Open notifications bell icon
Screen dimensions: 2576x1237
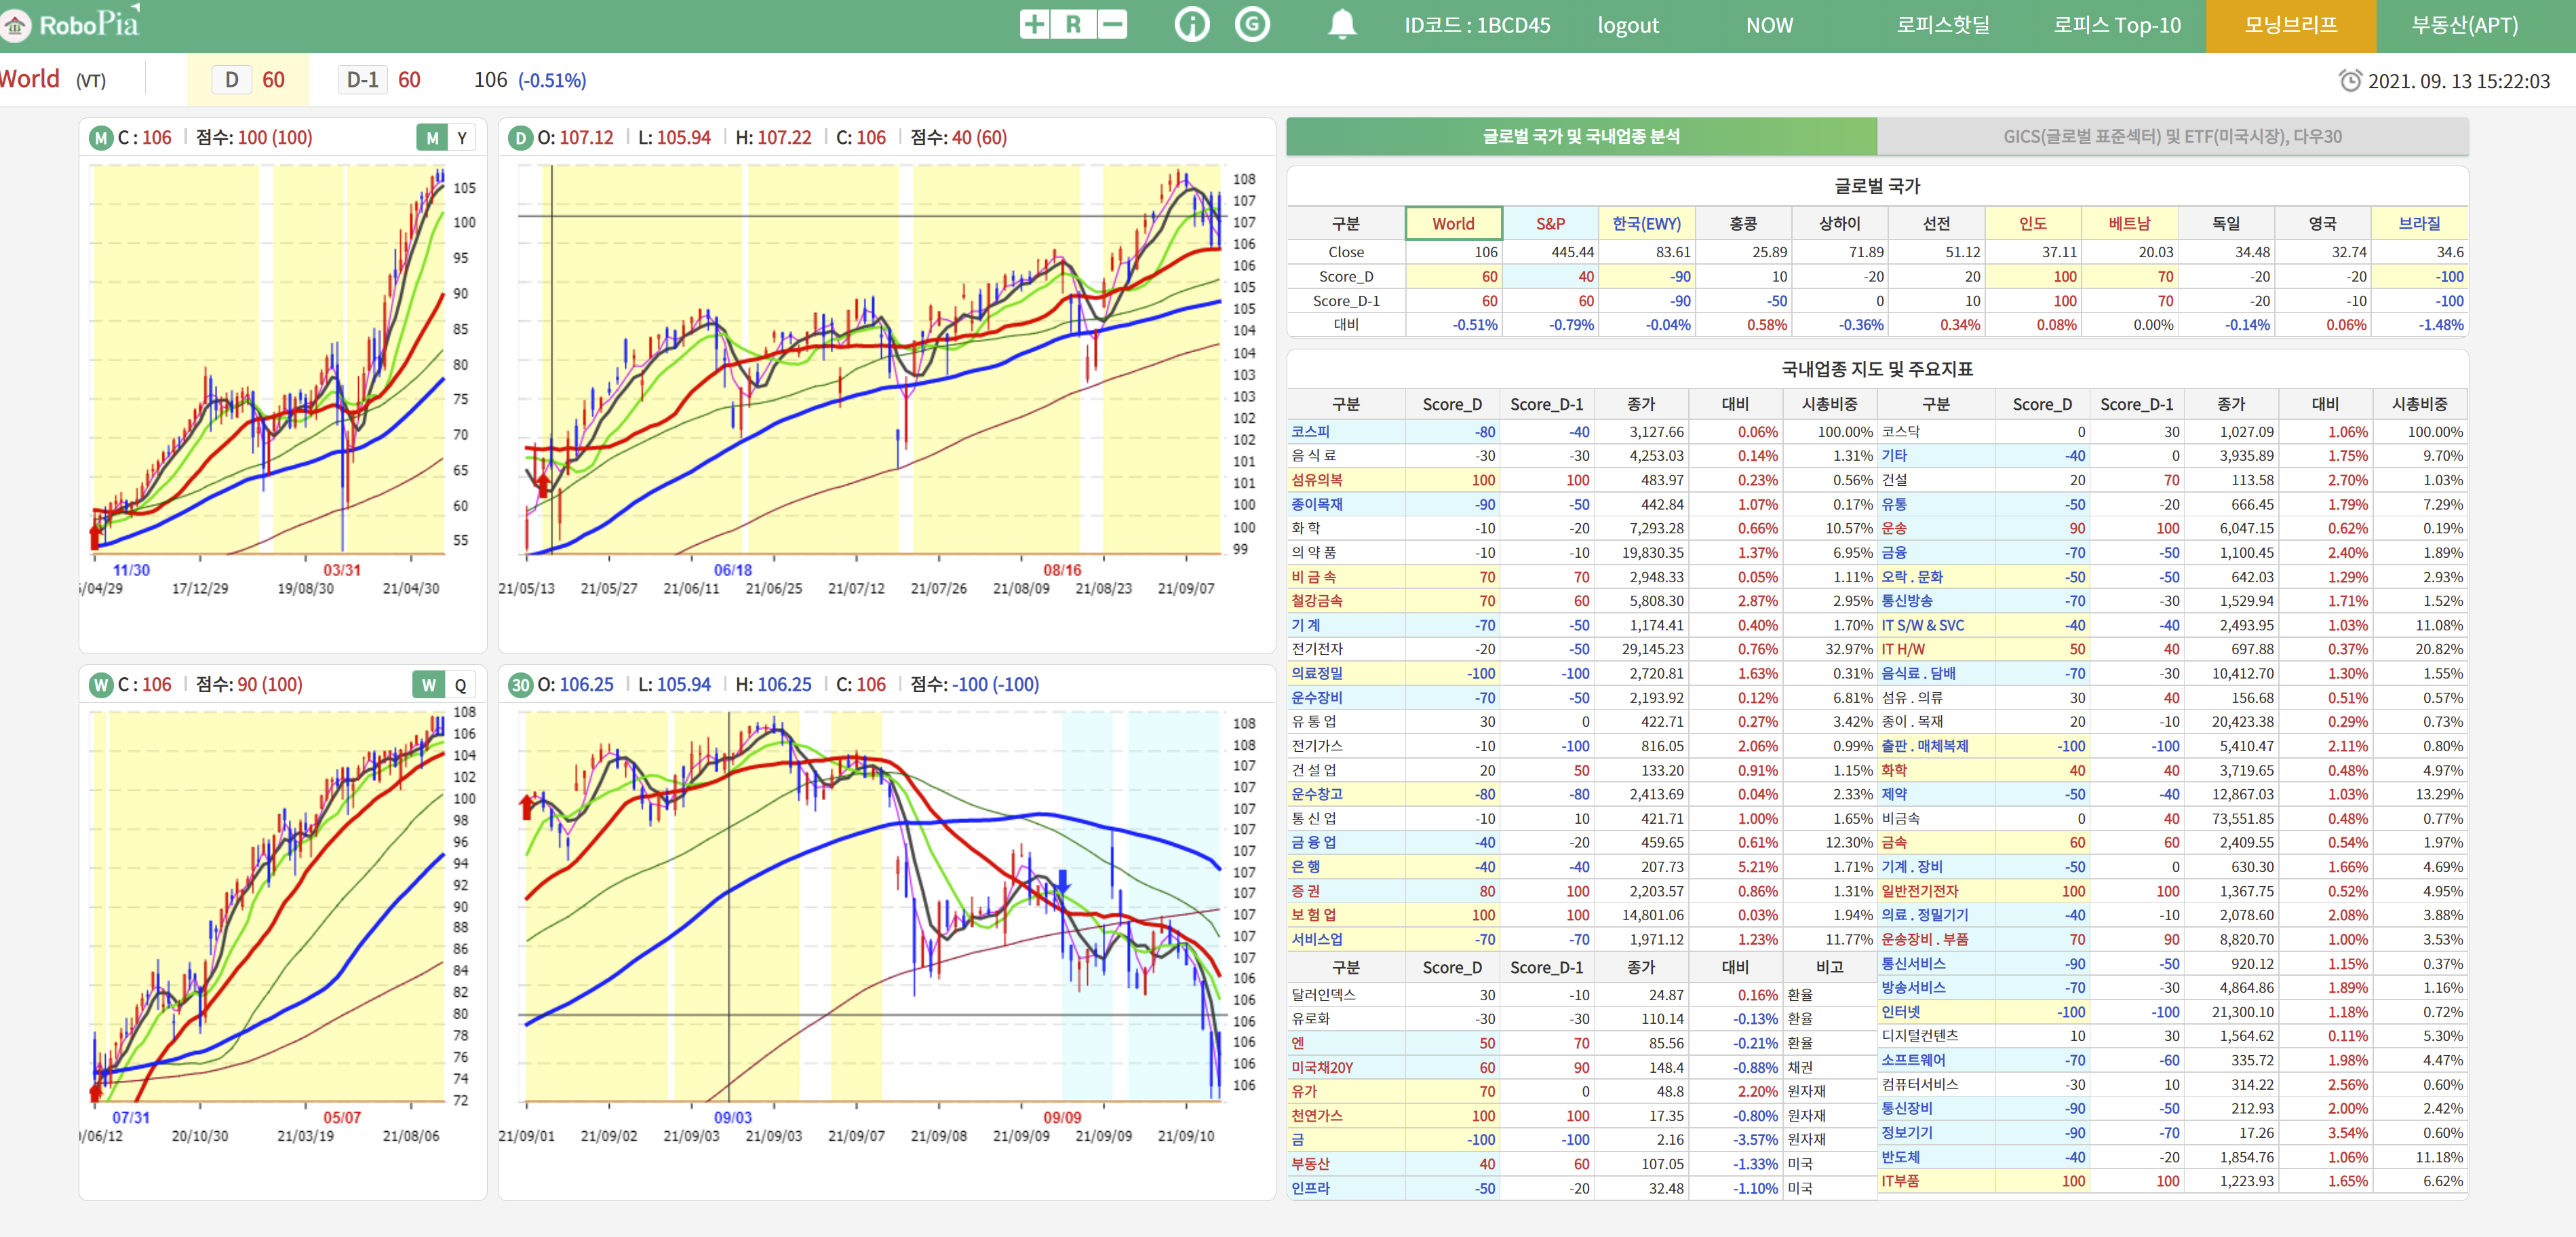pos(1341,25)
